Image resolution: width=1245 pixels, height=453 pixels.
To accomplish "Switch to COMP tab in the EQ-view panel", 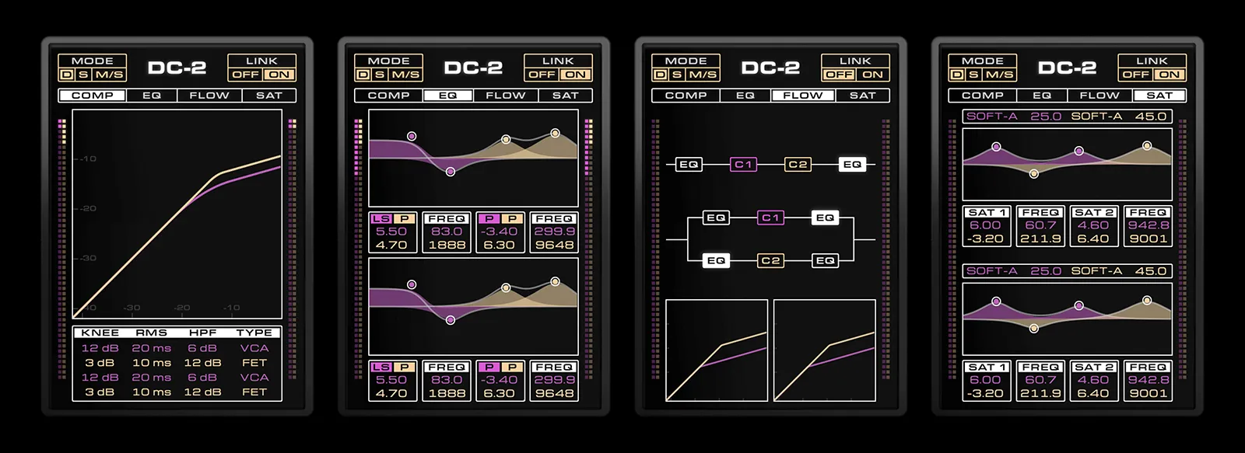I will (388, 95).
